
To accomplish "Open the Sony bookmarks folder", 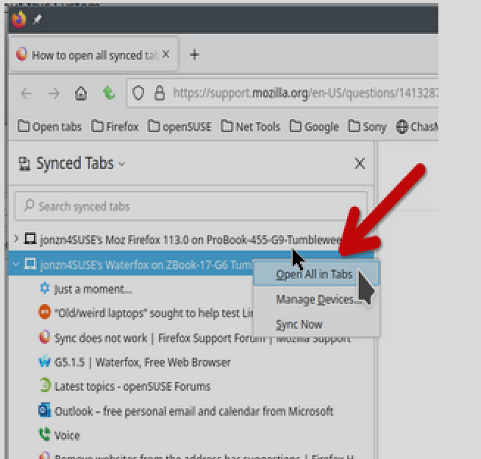I will click(x=367, y=126).
